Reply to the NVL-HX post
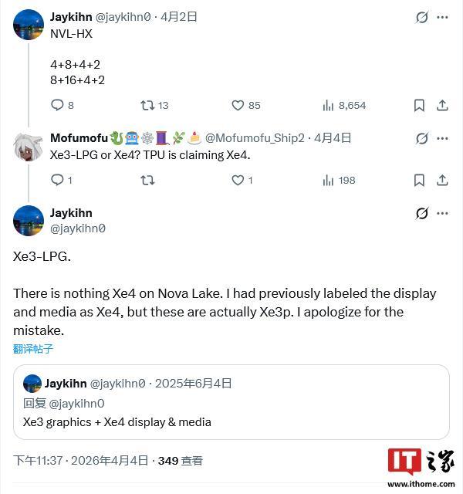 [x=57, y=105]
